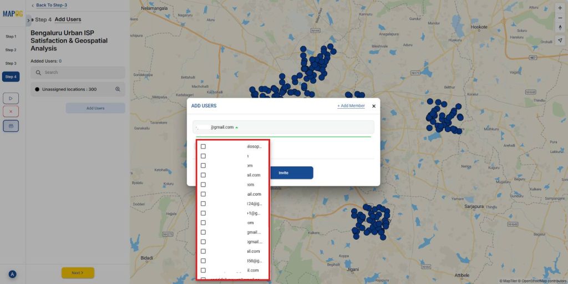Click the '+ Add Member' link
This screenshot has width=568, height=284.
(x=351, y=106)
